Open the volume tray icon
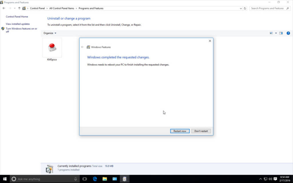293x183 pixels. point(270,179)
